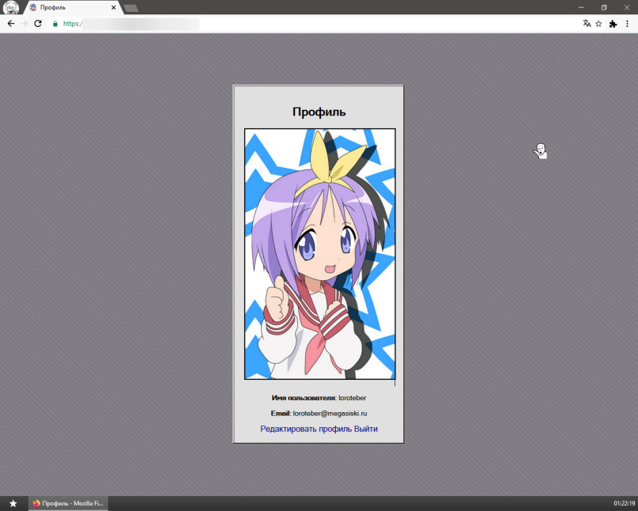Click the forward navigation arrow
638x511 pixels.
25,24
